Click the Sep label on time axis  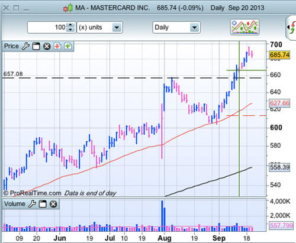click(x=219, y=238)
